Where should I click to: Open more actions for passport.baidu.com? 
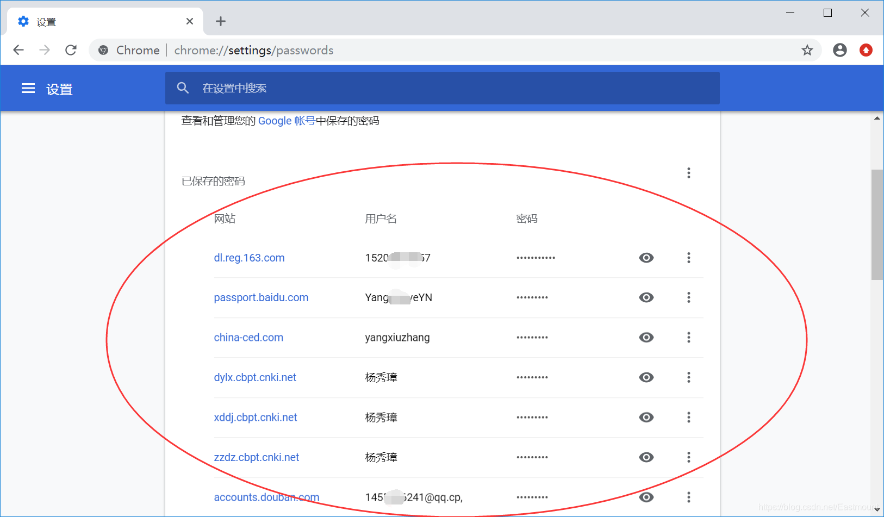tap(689, 297)
